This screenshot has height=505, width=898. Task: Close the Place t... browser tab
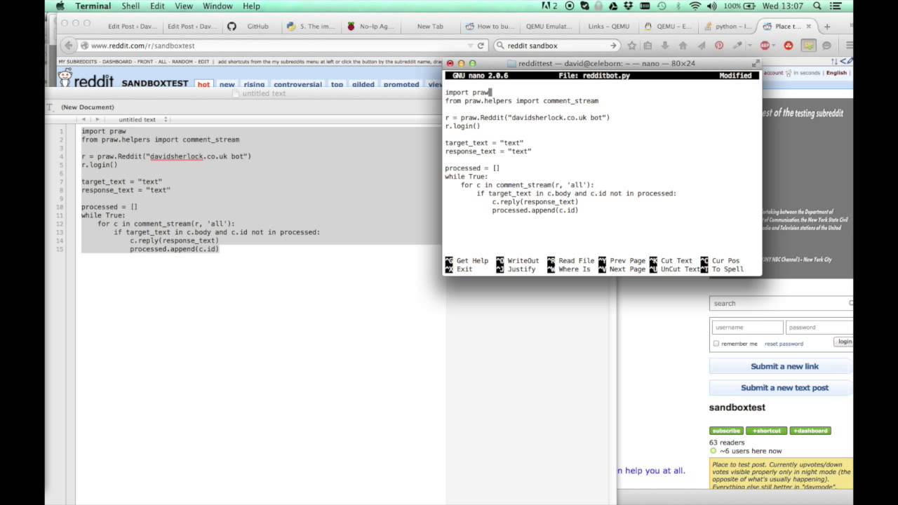click(808, 26)
